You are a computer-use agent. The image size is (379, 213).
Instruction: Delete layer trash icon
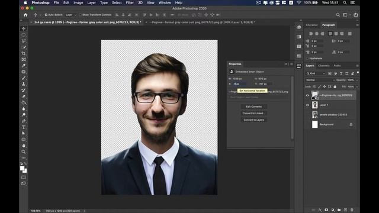click(352, 210)
